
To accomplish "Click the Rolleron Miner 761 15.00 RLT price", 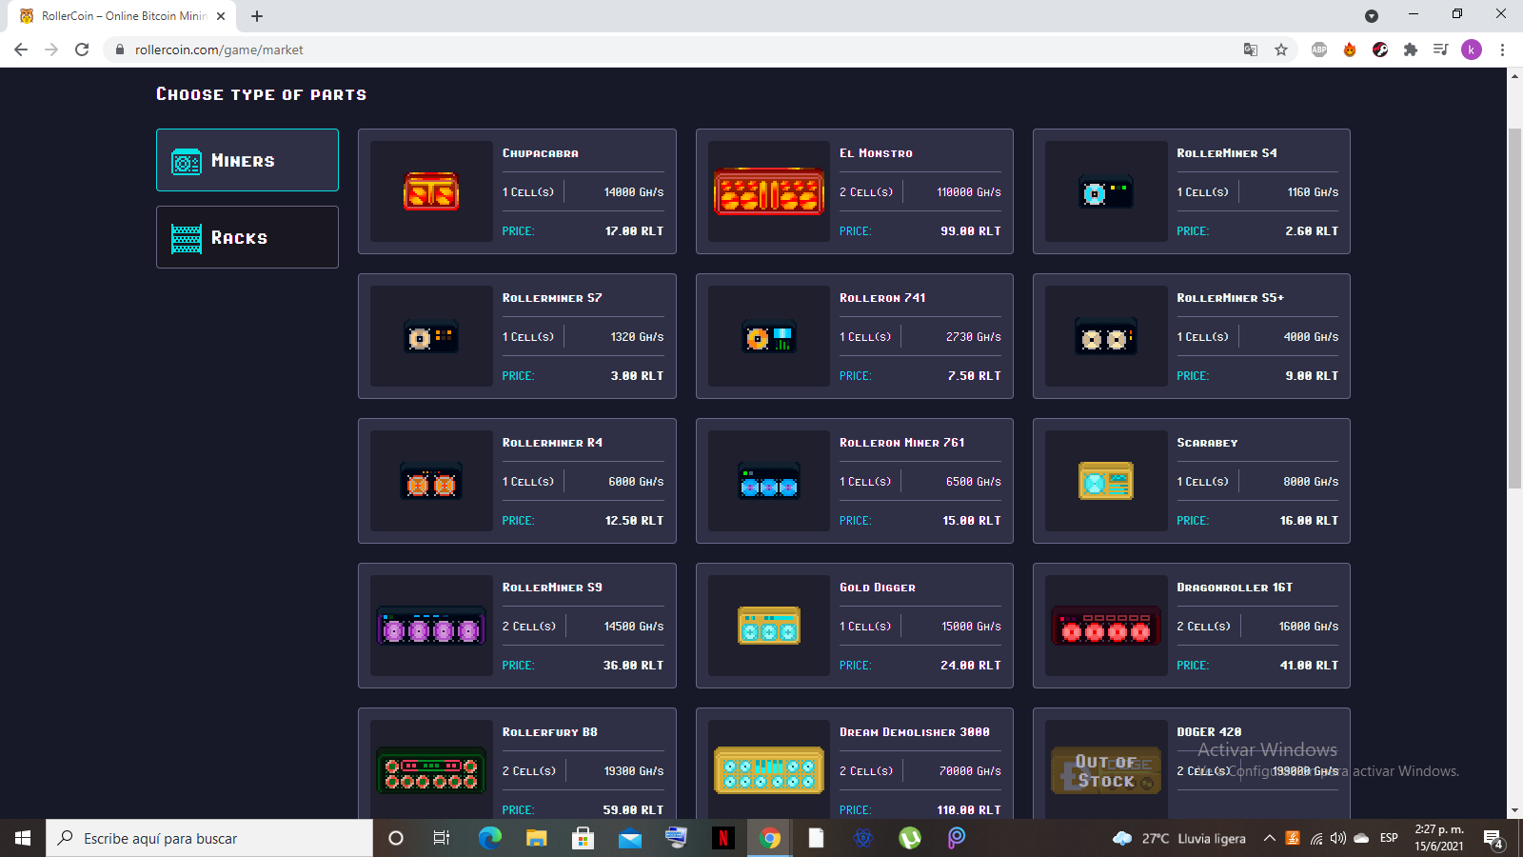I will pyautogui.click(x=971, y=521).
